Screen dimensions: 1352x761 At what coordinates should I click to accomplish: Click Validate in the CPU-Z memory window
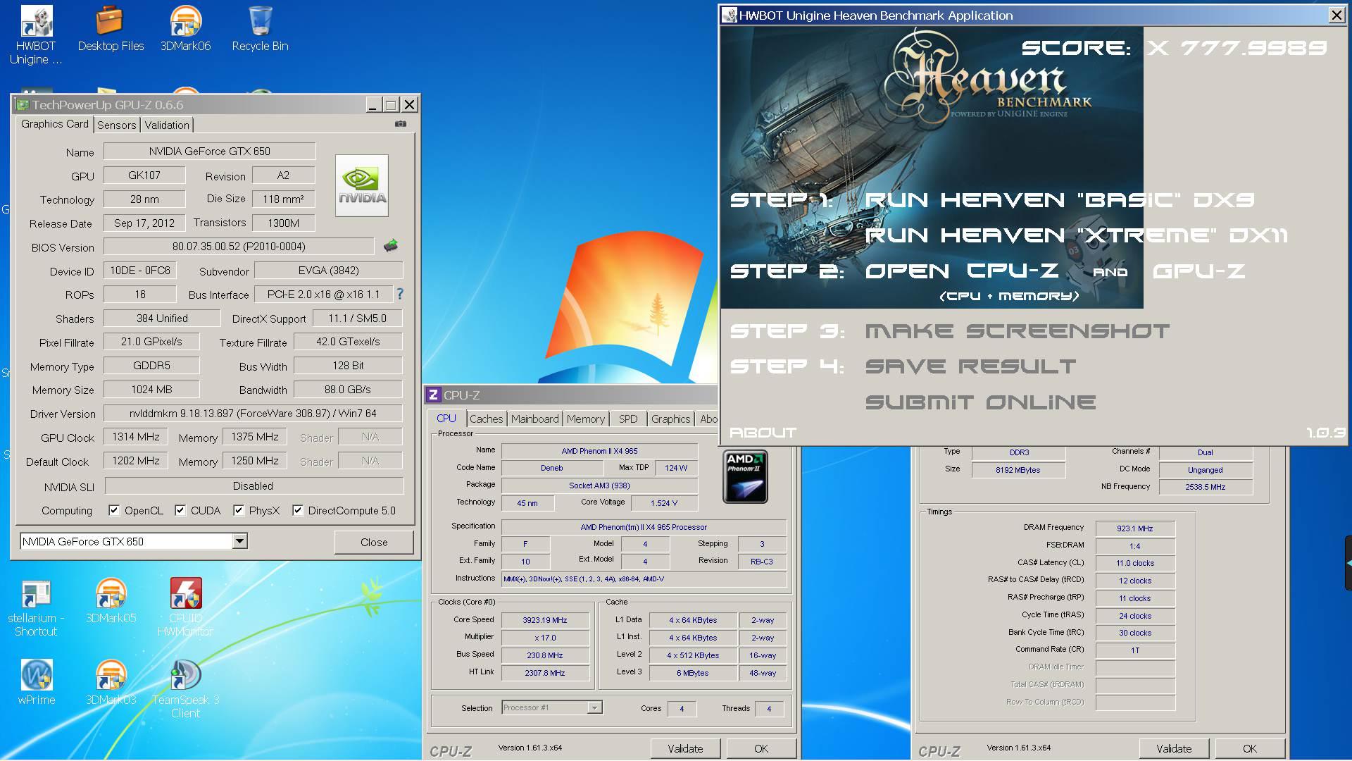(x=1174, y=748)
